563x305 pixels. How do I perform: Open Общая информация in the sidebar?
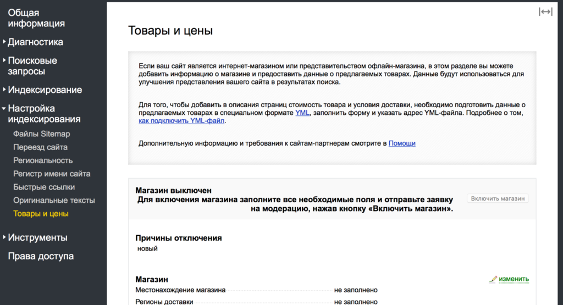36,18
